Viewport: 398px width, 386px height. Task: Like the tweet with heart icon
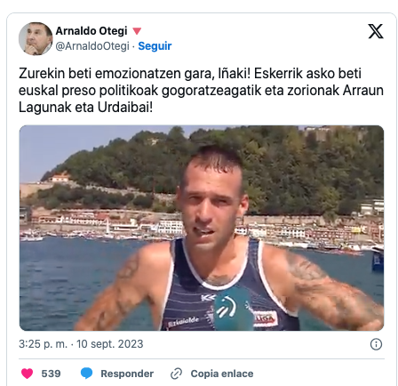[27, 374]
